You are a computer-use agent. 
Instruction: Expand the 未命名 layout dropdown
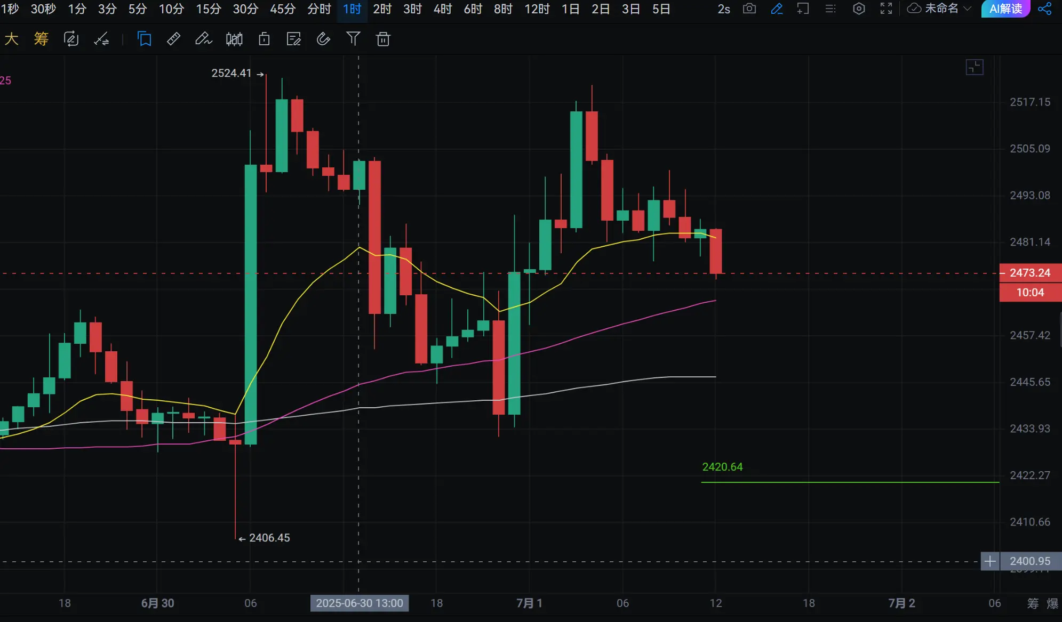tap(947, 9)
